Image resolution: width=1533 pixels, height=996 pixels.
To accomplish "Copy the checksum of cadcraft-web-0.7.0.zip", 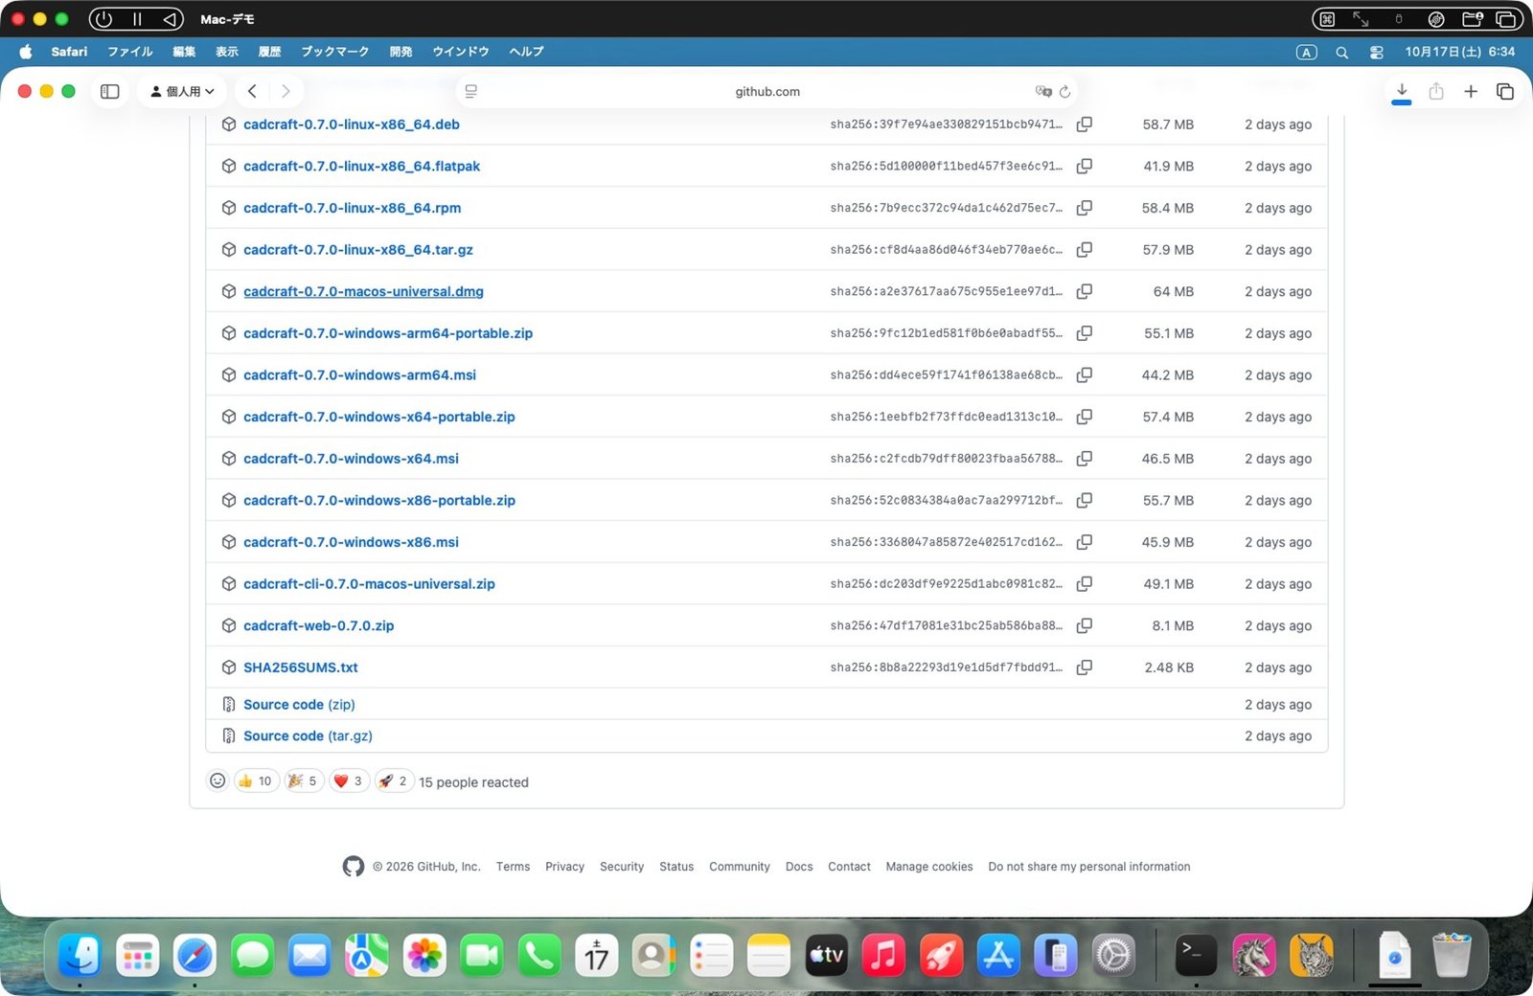I will pos(1084,625).
